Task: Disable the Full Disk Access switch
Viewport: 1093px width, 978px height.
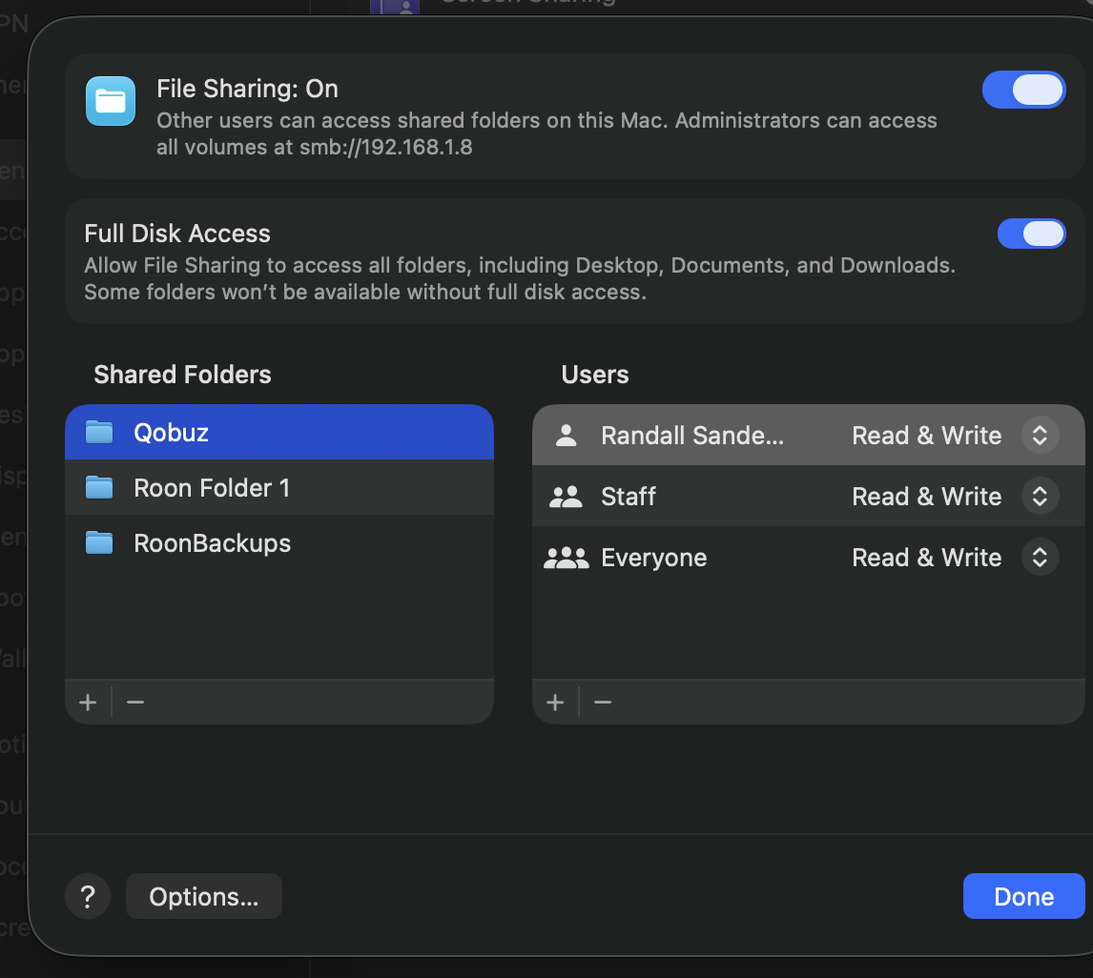Action: click(x=1031, y=234)
